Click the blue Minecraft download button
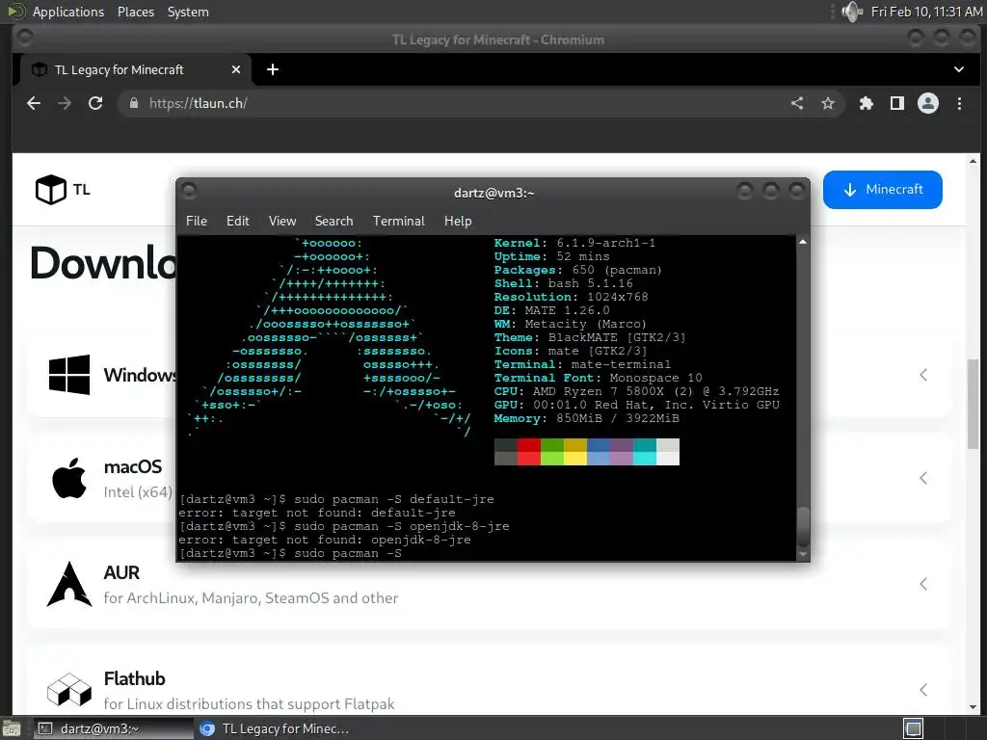The height and width of the screenshot is (740, 987). 883,190
